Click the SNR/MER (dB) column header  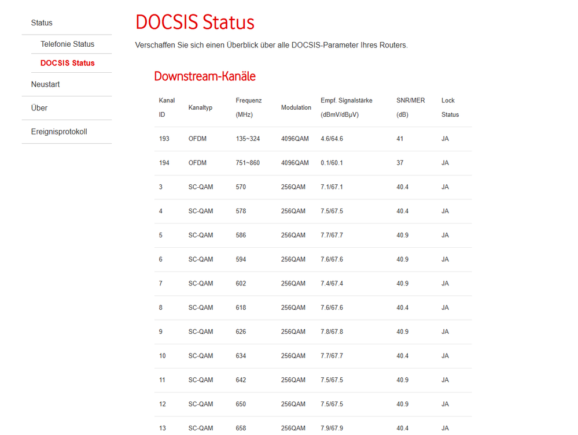[410, 107]
